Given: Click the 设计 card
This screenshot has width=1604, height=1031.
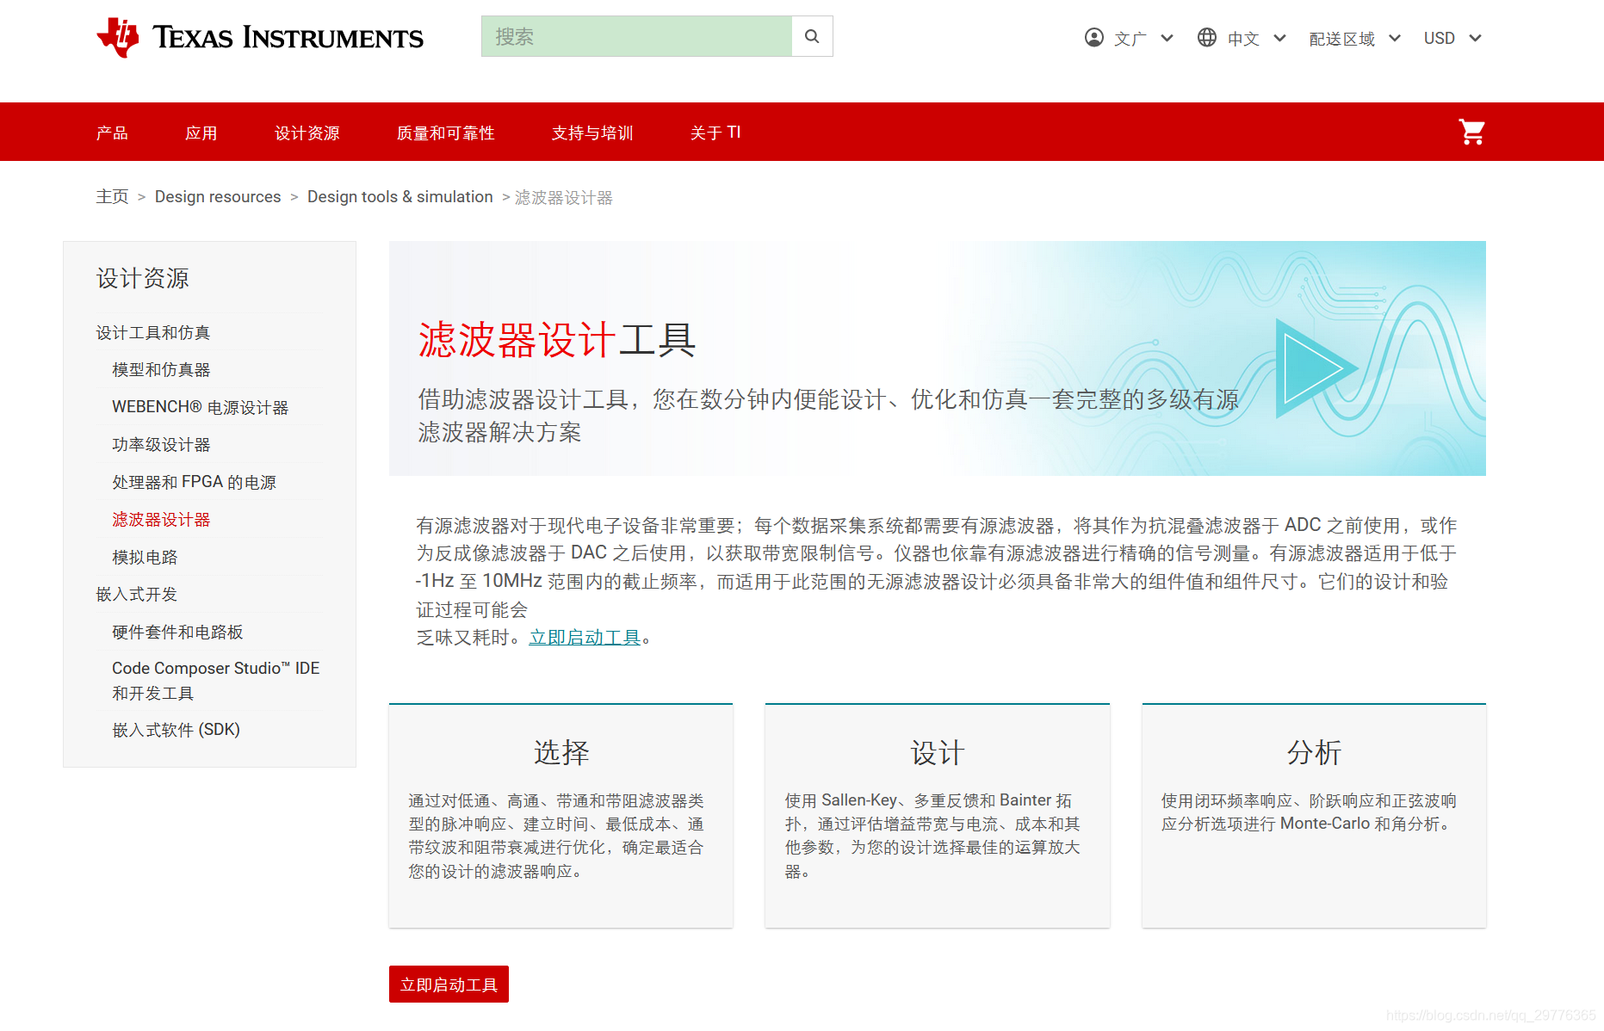Looking at the screenshot, I should (x=938, y=816).
